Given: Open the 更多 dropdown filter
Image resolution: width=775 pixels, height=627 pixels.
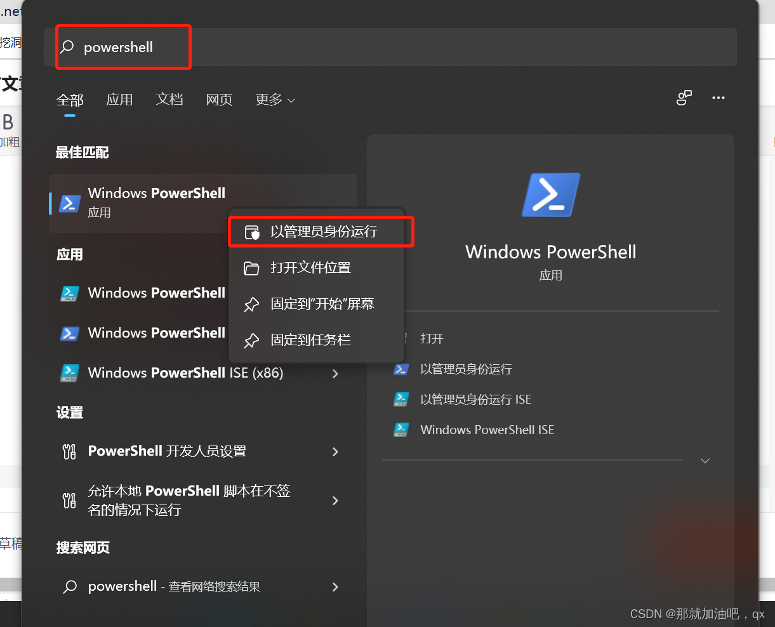Looking at the screenshot, I should pyautogui.click(x=275, y=100).
